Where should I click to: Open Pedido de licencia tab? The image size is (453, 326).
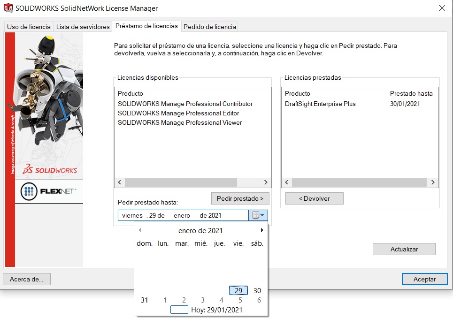pyautogui.click(x=210, y=27)
